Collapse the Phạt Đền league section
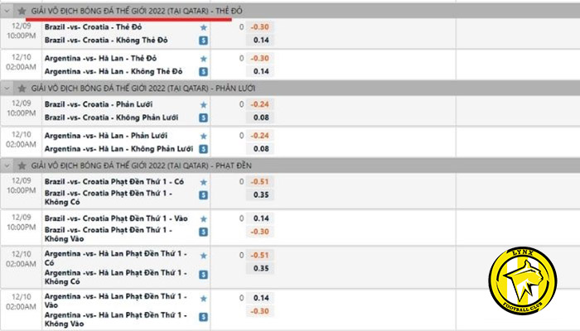This screenshot has width=580, height=331. coord(7,165)
